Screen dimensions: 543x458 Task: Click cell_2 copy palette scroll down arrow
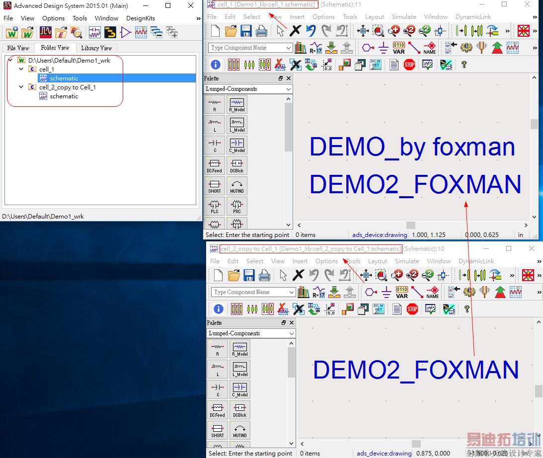[291, 444]
